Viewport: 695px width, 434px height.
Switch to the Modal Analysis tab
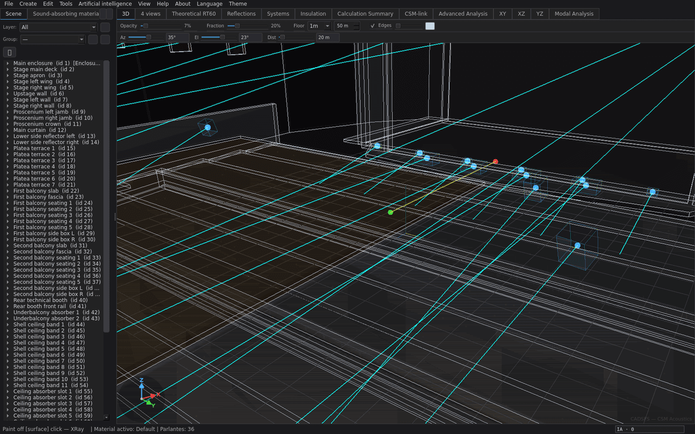(574, 13)
